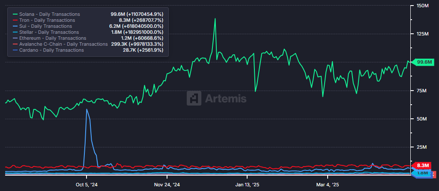This screenshot has width=439, height=191.
Task: Click the cyan 1.8M value tag on axis
Action: (x=422, y=173)
